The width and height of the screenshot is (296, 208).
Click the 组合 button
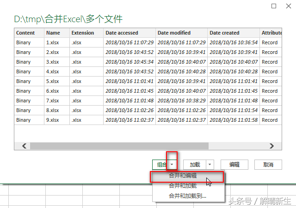pos(160,165)
